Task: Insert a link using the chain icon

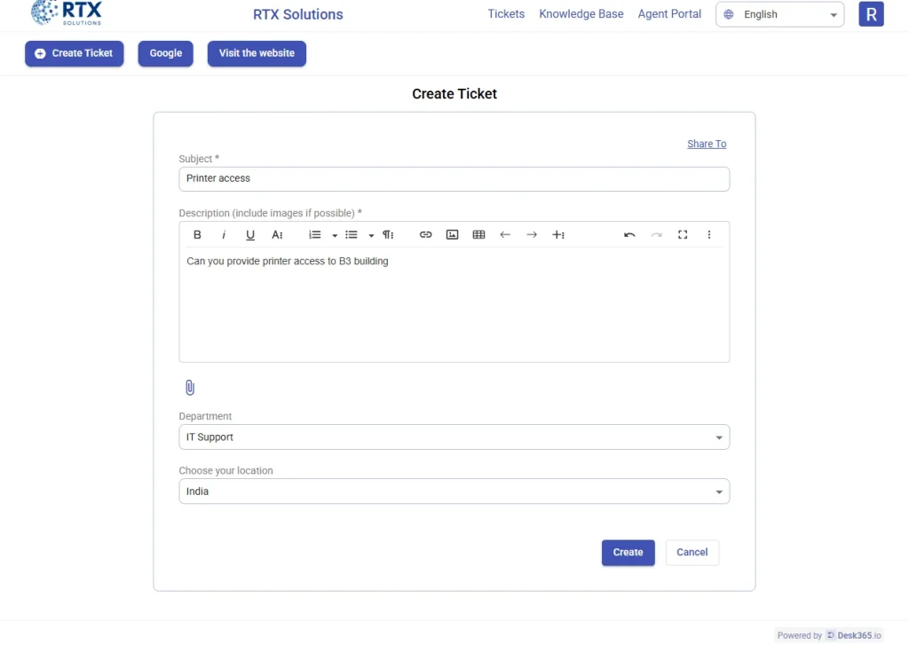Action: [x=425, y=234]
